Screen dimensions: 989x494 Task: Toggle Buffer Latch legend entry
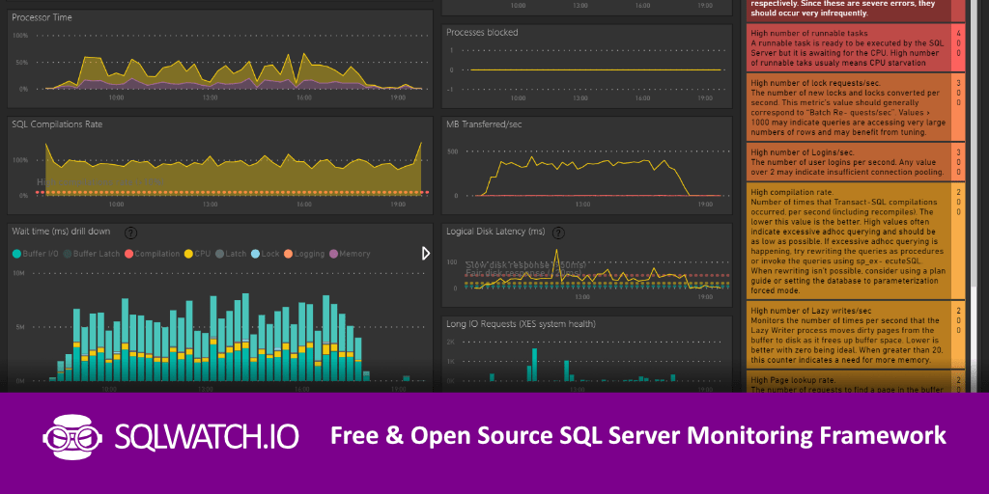94,254
